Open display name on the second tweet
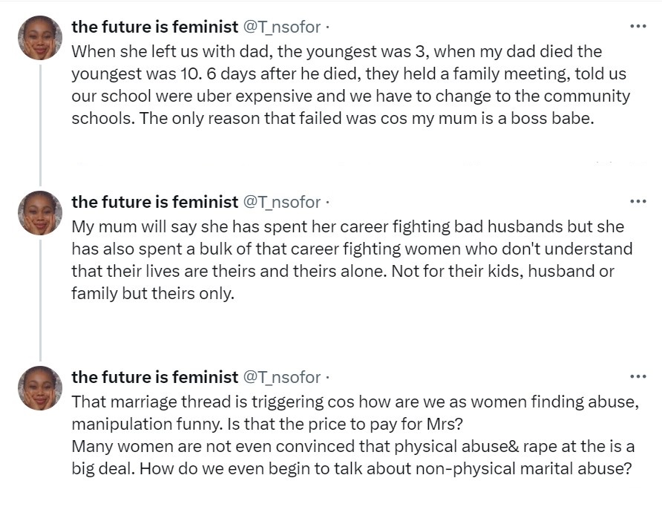662x524 pixels. (x=154, y=202)
